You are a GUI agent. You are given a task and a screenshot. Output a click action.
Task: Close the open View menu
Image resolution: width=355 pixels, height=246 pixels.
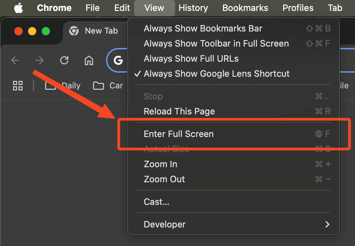(154, 8)
